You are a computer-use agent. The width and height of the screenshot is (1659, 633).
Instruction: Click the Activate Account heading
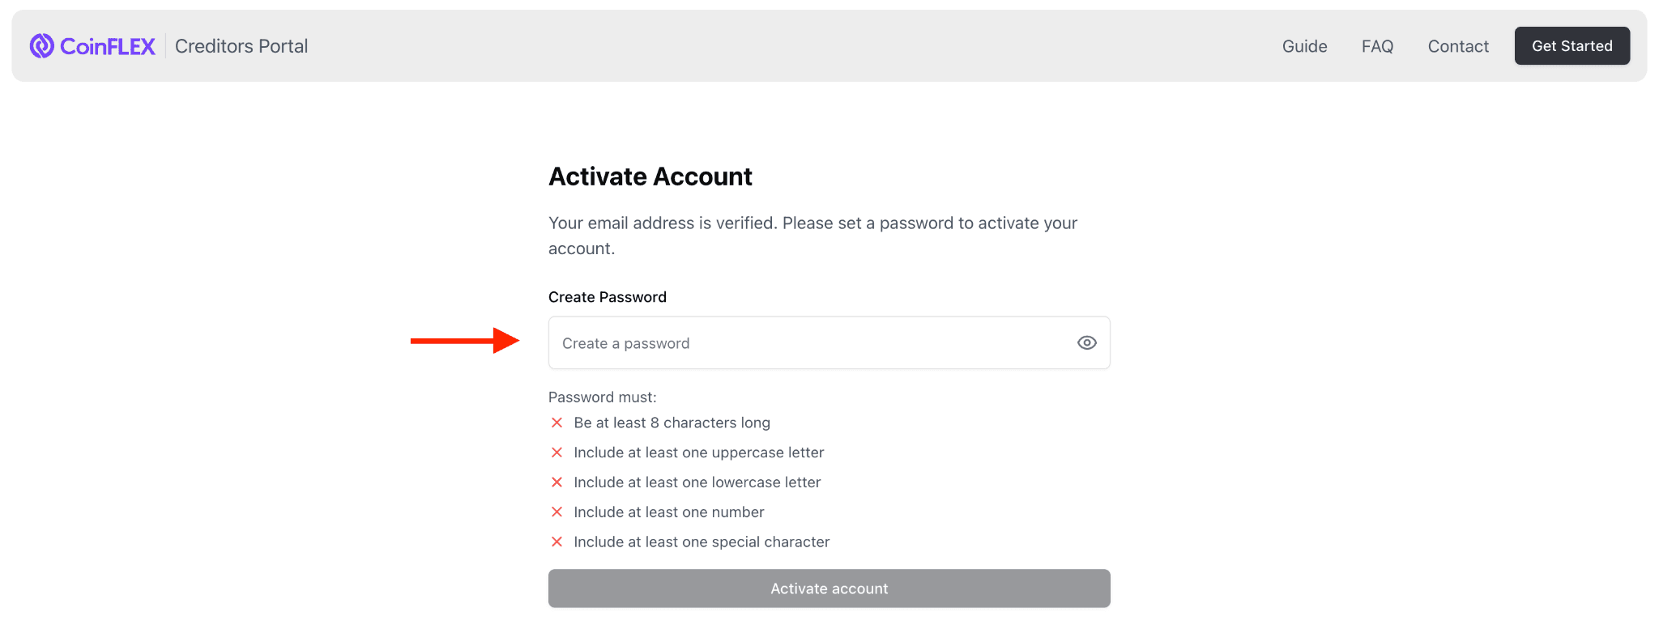pos(650,176)
